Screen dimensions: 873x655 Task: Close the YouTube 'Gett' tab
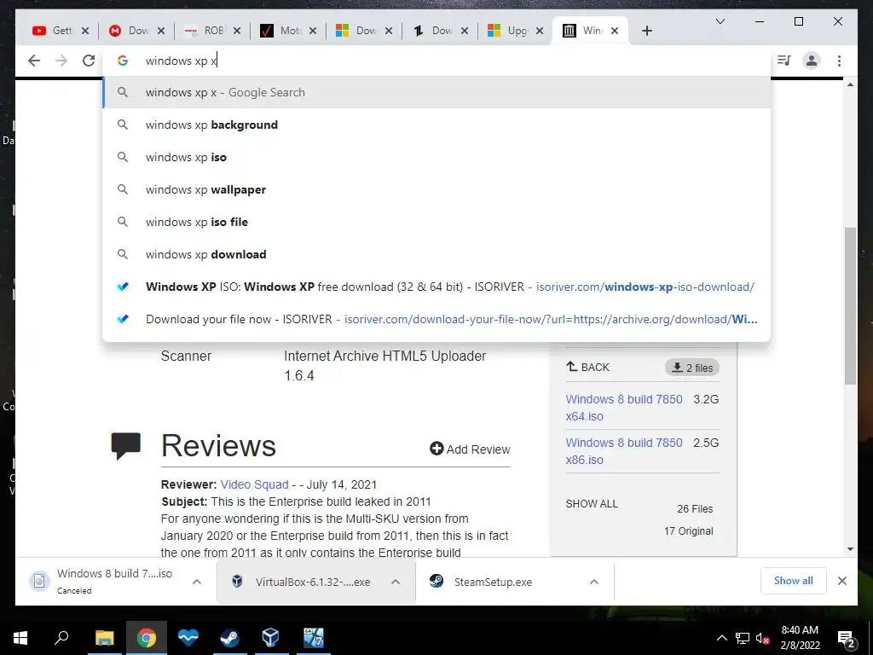85,31
